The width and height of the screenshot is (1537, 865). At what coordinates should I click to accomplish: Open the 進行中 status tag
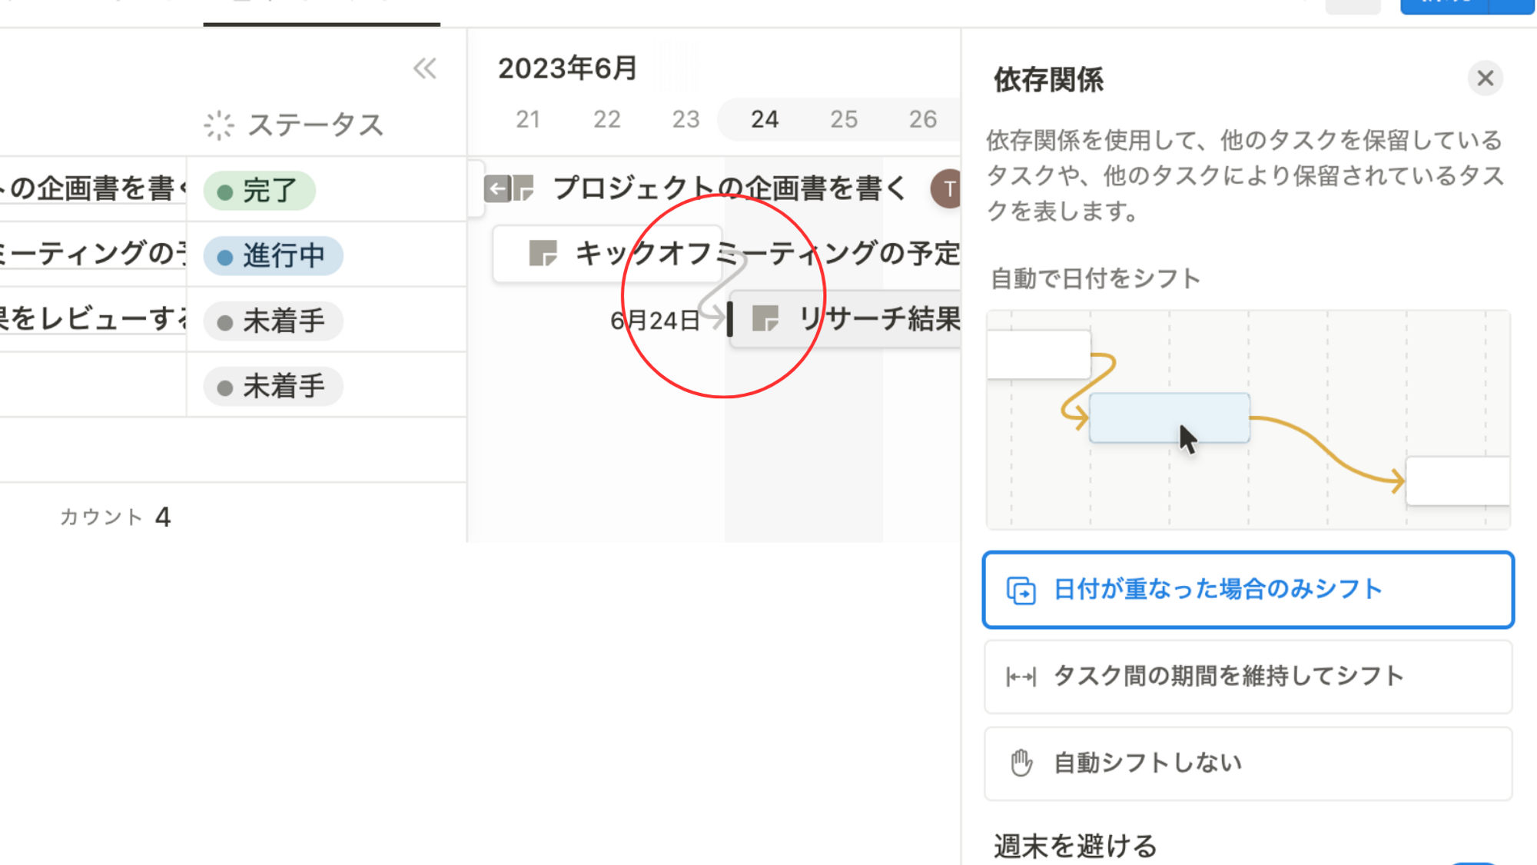coord(273,256)
